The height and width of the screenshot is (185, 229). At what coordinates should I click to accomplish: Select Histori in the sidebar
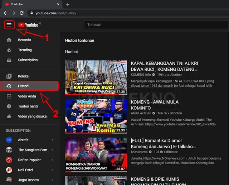[x=29, y=86]
